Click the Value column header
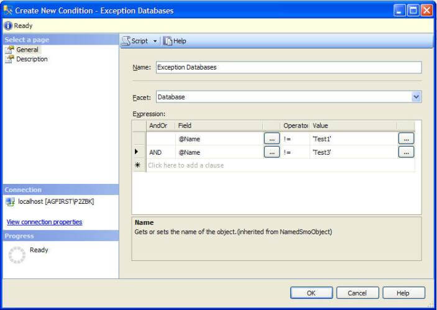The width and height of the screenshot is (437, 310). pos(353,125)
